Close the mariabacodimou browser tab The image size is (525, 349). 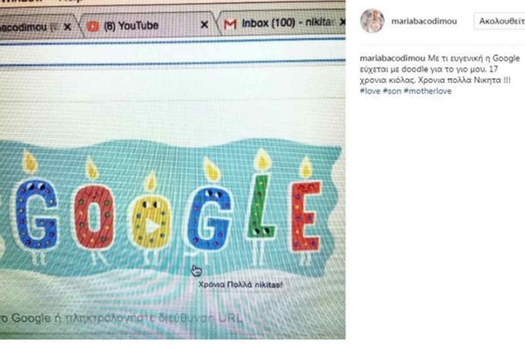(x=67, y=27)
